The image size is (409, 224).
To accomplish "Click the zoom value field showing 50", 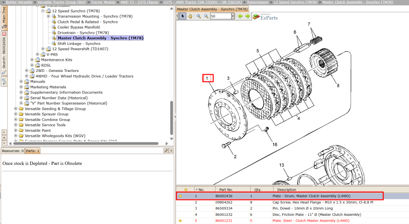I will point(220,16).
